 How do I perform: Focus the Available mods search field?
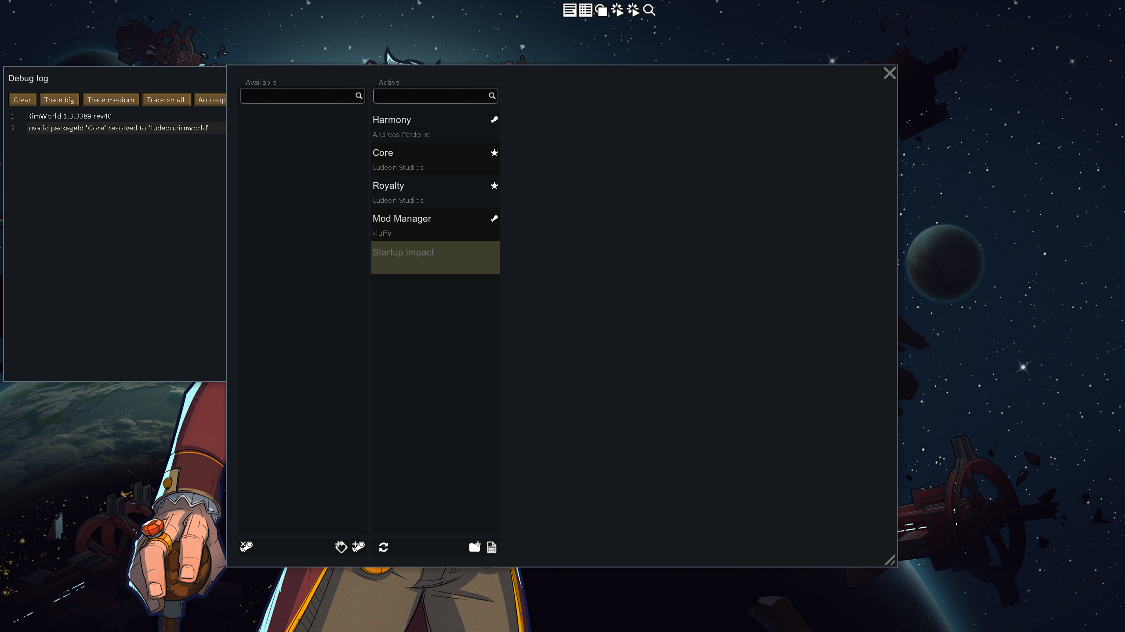point(302,96)
